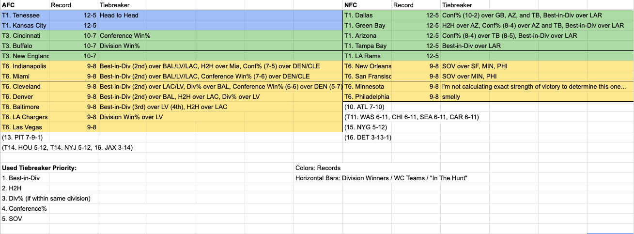634x234 pixels.
Task: Select the T1. Kansas City cell
Action: pos(24,25)
